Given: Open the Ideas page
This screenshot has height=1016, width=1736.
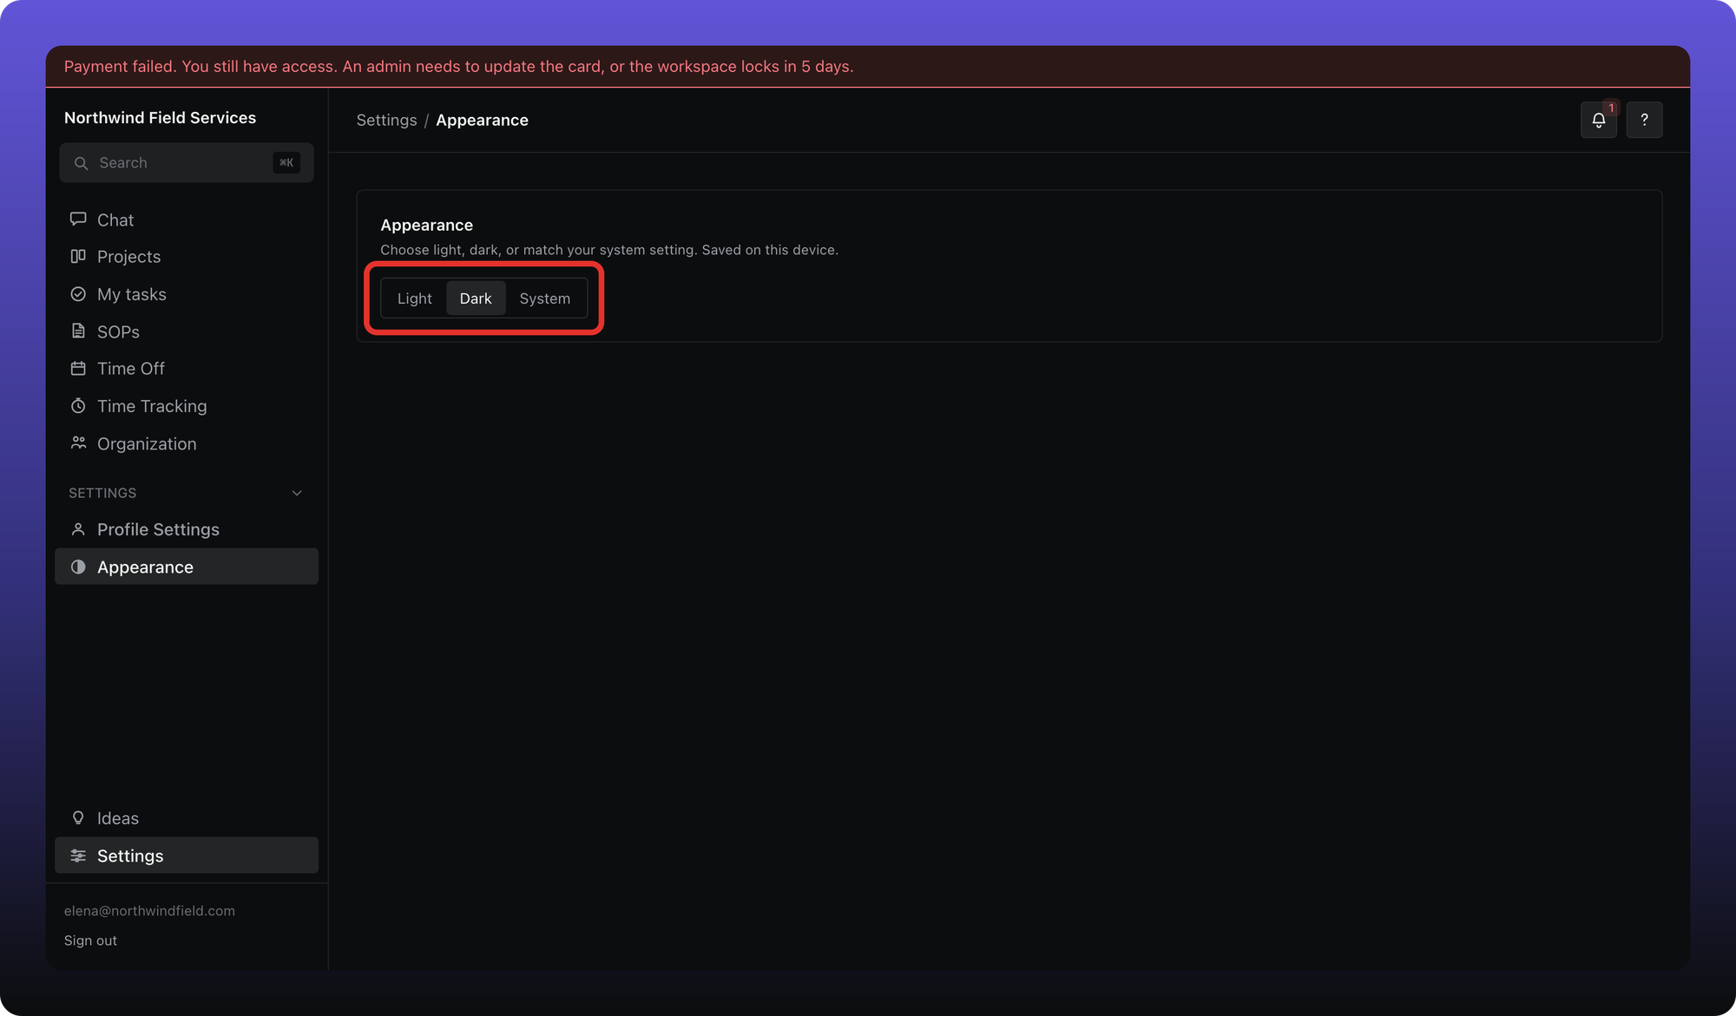Looking at the screenshot, I should (187, 818).
